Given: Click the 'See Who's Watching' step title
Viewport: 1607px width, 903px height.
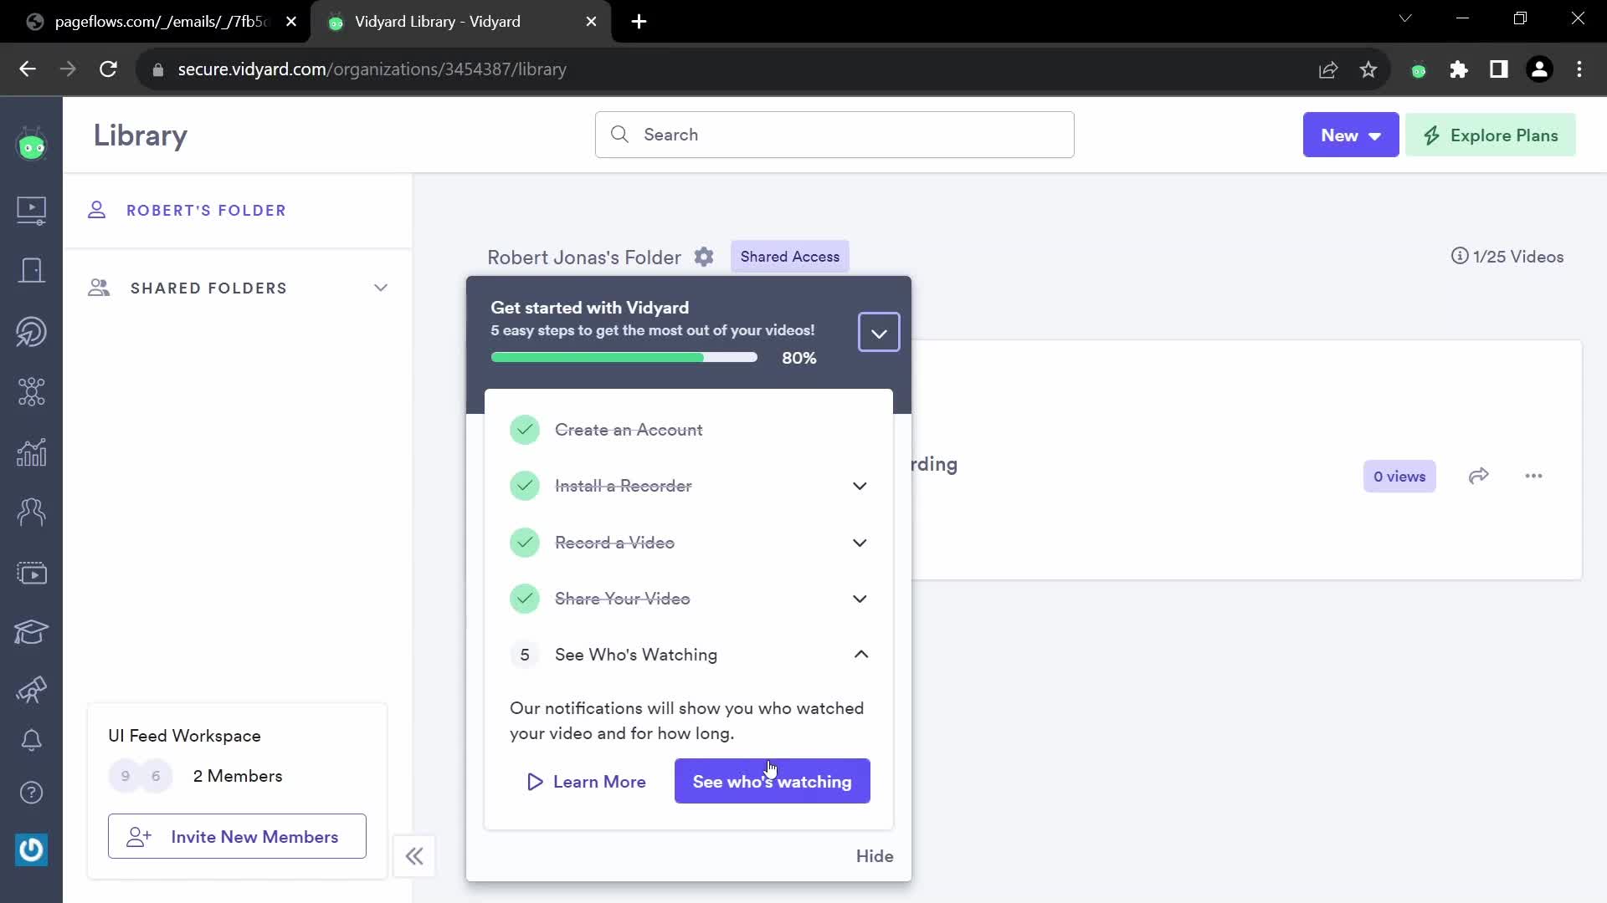Looking at the screenshot, I should 636,655.
